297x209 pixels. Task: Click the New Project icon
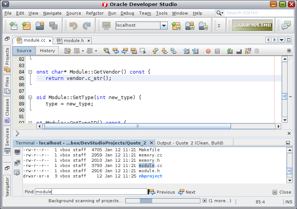[x=27, y=26]
